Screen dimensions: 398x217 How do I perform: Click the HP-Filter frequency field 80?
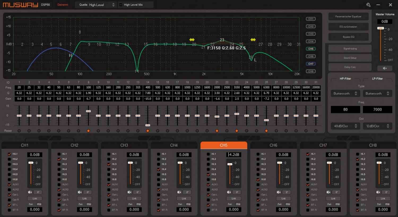click(345, 109)
